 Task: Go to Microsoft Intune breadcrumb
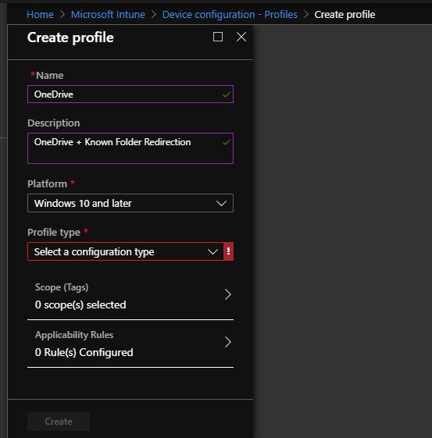[108, 14]
